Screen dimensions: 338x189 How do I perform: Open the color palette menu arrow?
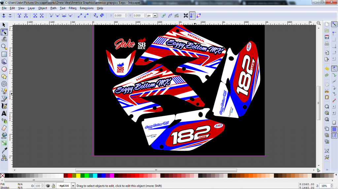click(336, 175)
